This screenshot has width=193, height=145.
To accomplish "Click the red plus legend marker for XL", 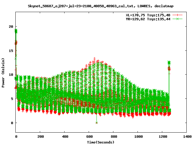I will (x=177, y=15).
